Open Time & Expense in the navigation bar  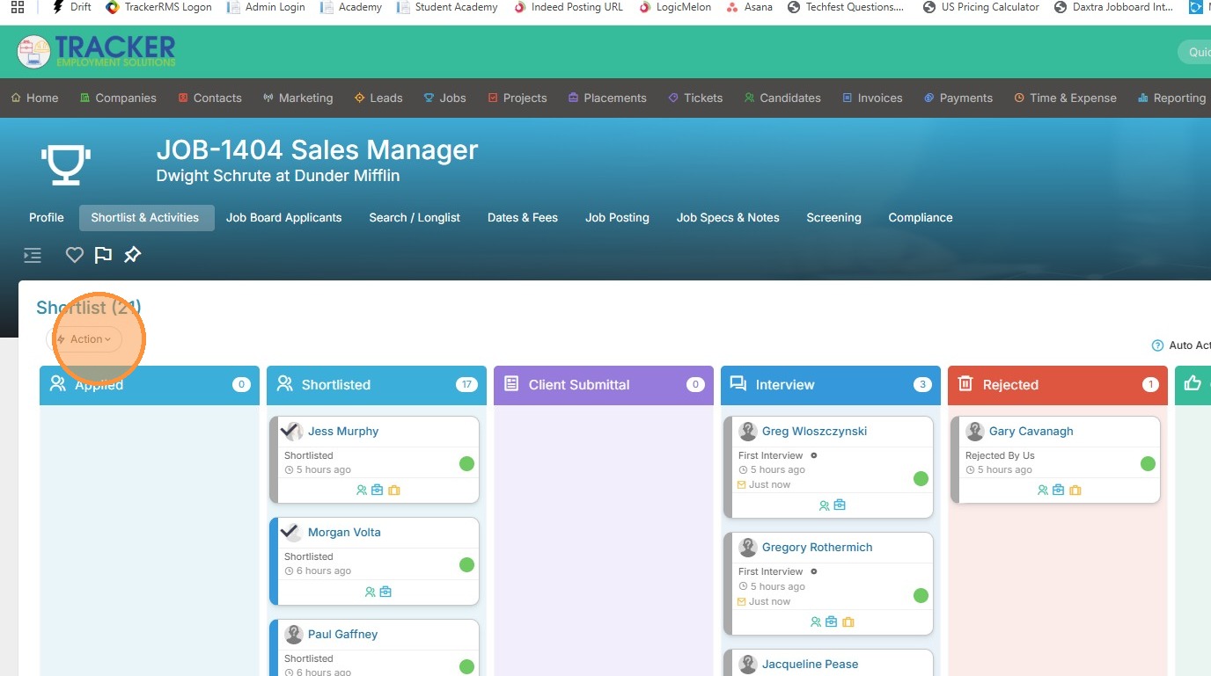click(1065, 98)
